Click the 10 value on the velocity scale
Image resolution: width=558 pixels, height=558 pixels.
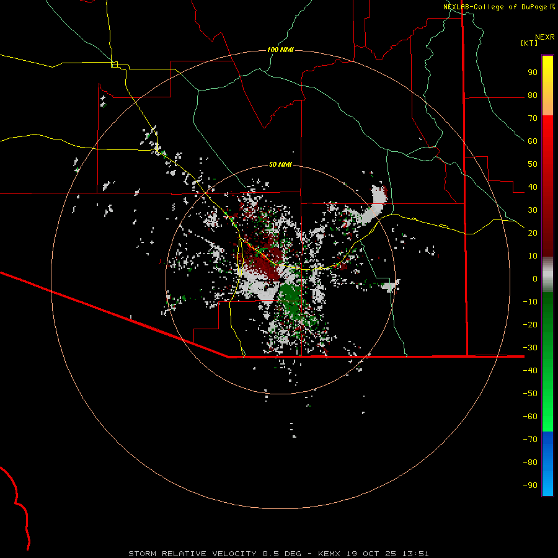[533, 256]
